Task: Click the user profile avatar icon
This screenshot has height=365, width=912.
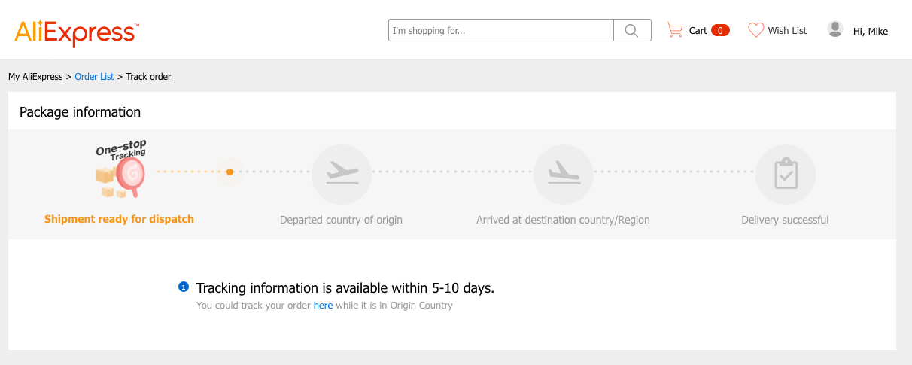Action: 835,29
